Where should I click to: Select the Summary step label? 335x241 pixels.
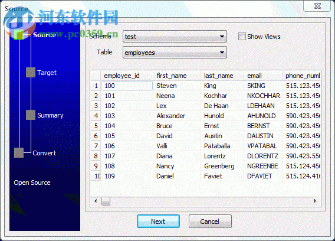coord(50,115)
